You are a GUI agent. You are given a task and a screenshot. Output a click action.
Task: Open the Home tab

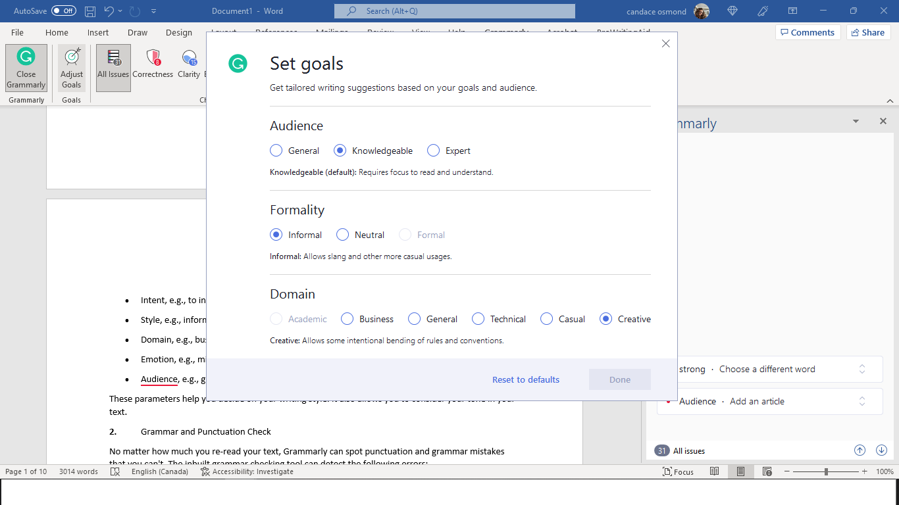(x=57, y=32)
